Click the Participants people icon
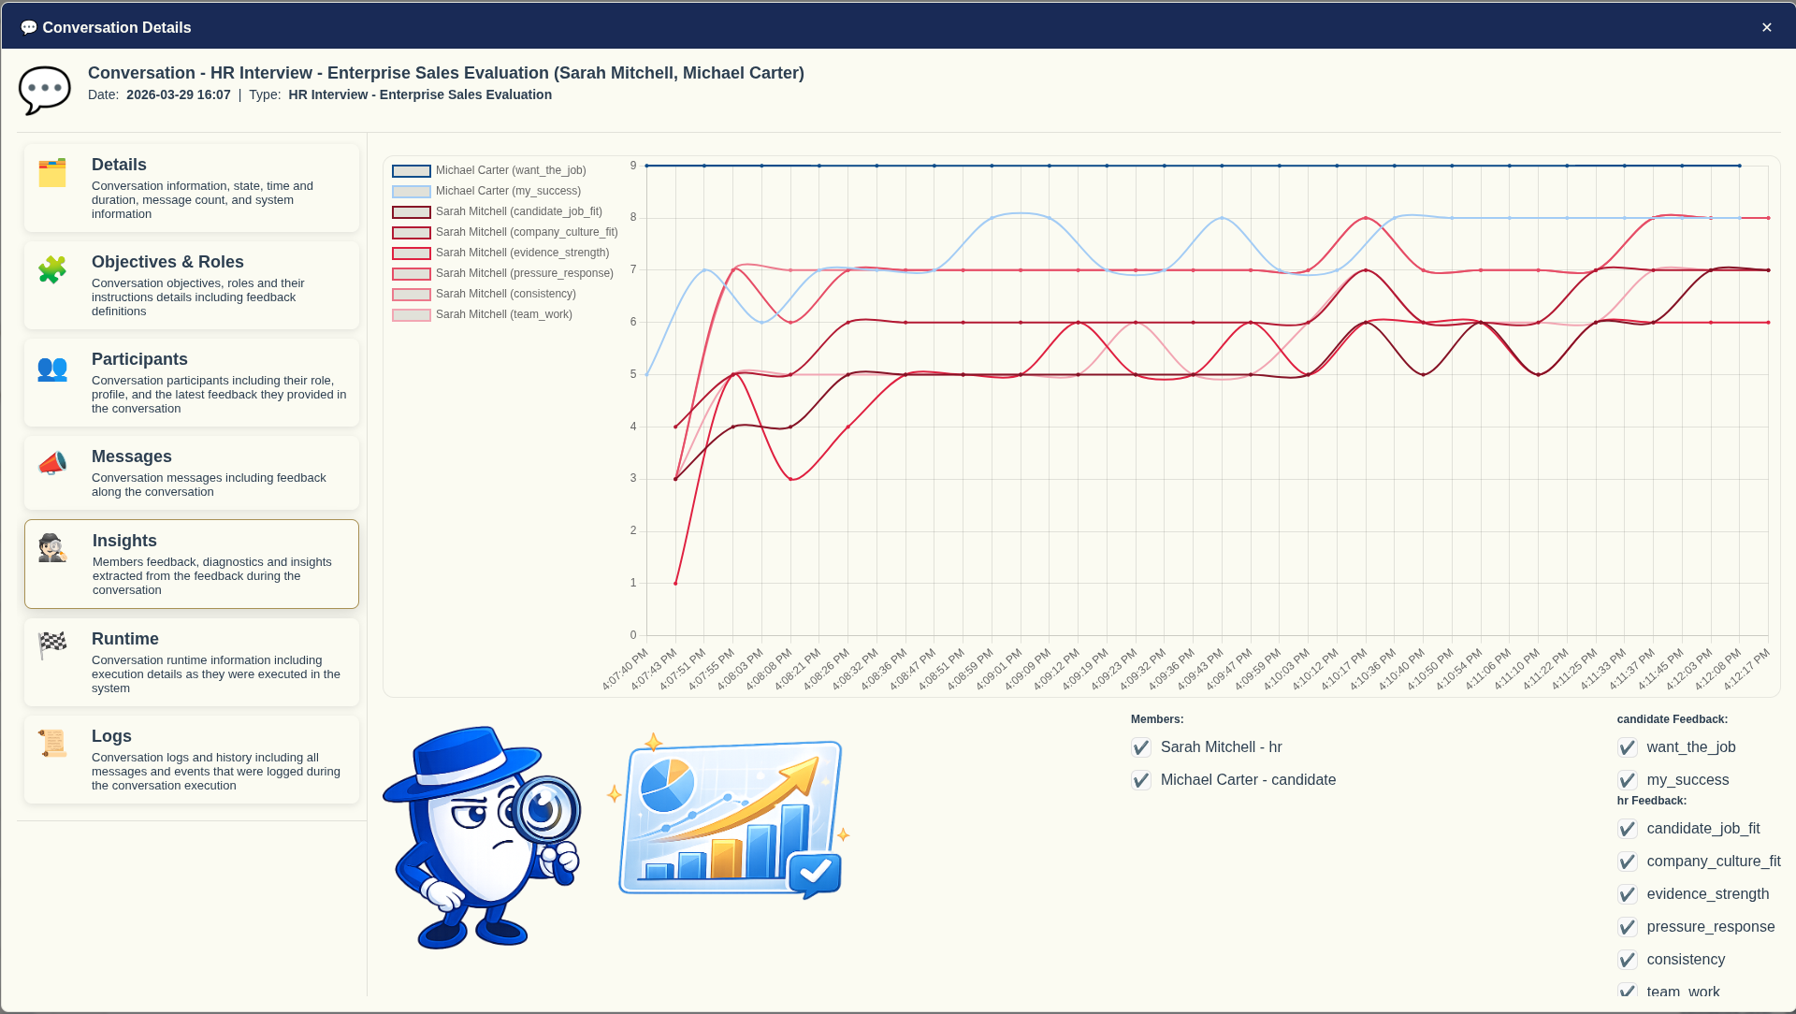Image resolution: width=1796 pixels, height=1014 pixels. pyautogui.click(x=52, y=369)
